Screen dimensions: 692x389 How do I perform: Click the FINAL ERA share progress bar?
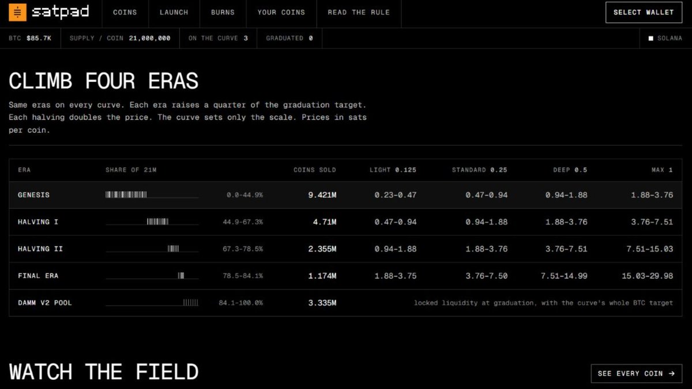click(x=152, y=276)
